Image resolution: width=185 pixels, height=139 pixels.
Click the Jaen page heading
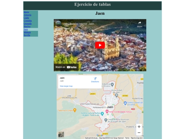[x=100, y=13]
